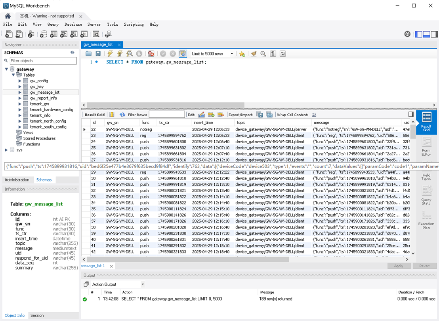
Task: Execute statement under cursor lightning icon
Action: 120,54
